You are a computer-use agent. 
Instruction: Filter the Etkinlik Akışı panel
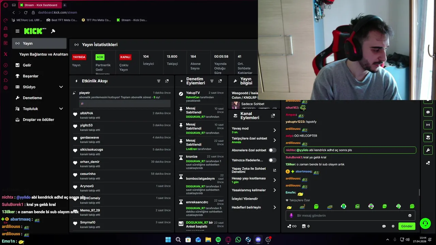[x=159, y=81]
